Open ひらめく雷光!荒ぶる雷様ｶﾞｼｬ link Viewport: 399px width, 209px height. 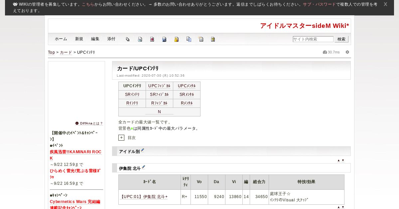[75, 174]
